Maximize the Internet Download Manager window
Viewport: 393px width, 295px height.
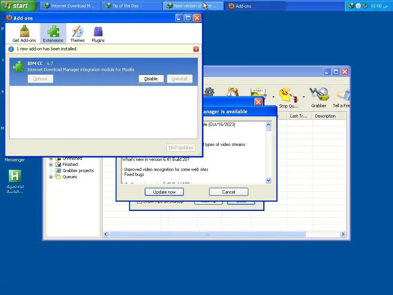336,72
